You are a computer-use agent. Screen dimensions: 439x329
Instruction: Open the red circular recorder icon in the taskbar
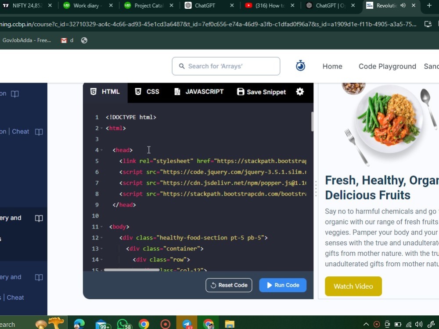pyautogui.click(x=165, y=324)
